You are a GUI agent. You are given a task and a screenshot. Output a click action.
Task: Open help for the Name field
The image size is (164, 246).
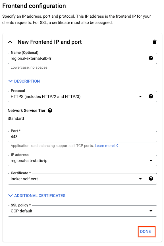tap(151, 58)
